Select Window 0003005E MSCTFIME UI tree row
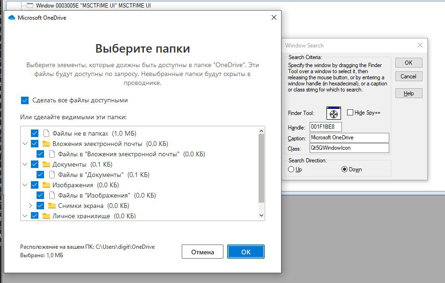The image size is (445, 283). [93, 6]
